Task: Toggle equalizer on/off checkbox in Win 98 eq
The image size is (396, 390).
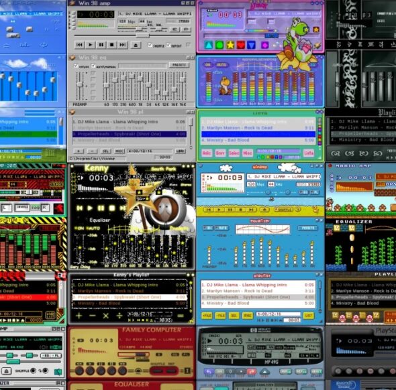Action: pos(76,66)
